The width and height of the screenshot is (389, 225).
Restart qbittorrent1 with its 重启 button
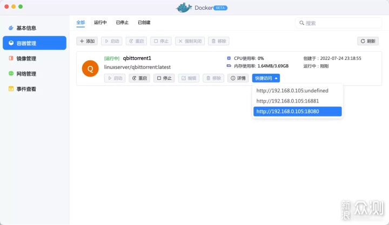tap(139, 78)
